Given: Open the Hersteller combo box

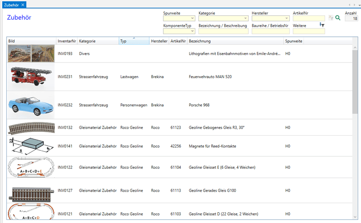Looking at the screenshot, I should 286,19.
